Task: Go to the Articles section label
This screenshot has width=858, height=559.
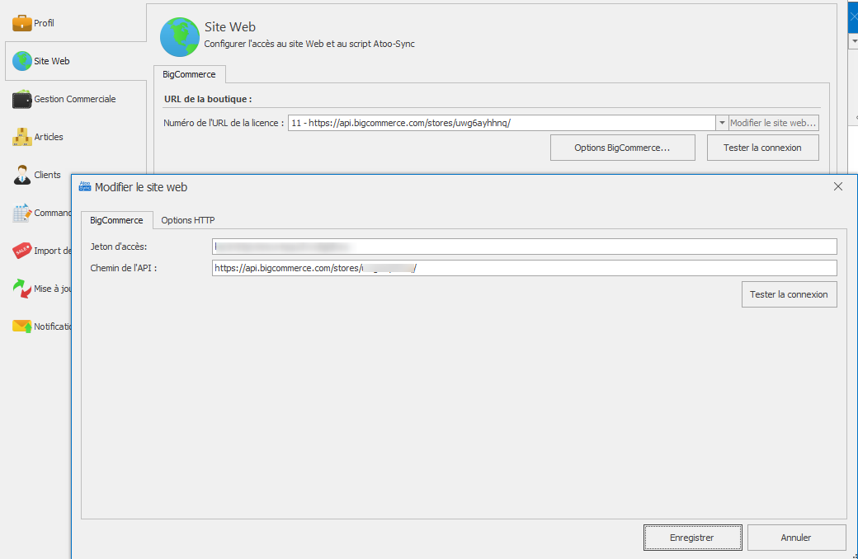Action: tap(49, 137)
